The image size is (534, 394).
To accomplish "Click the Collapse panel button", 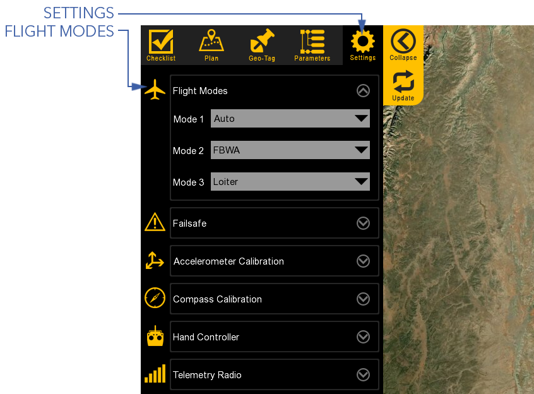I will (x=403, y=44).
